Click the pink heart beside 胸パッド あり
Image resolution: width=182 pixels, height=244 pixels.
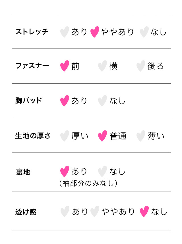pos(65,101)
